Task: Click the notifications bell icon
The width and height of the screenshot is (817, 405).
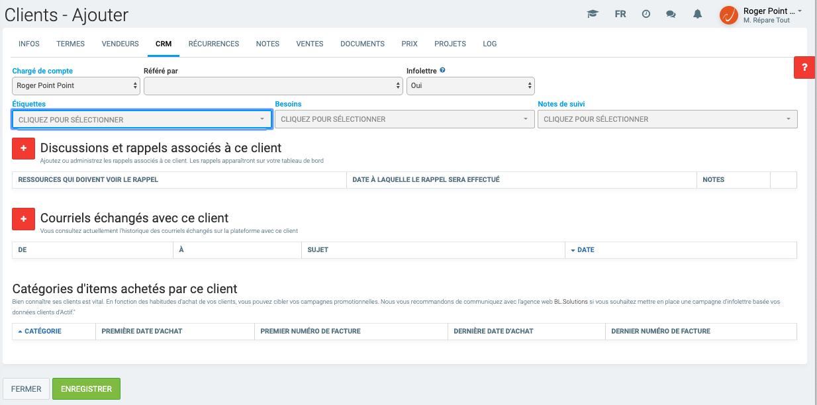Action: point(697,14)
